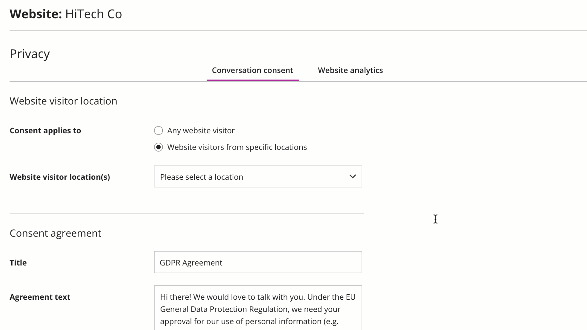Click the Privacy page heading
Screen dimensions: 587x330
[30, 54]
